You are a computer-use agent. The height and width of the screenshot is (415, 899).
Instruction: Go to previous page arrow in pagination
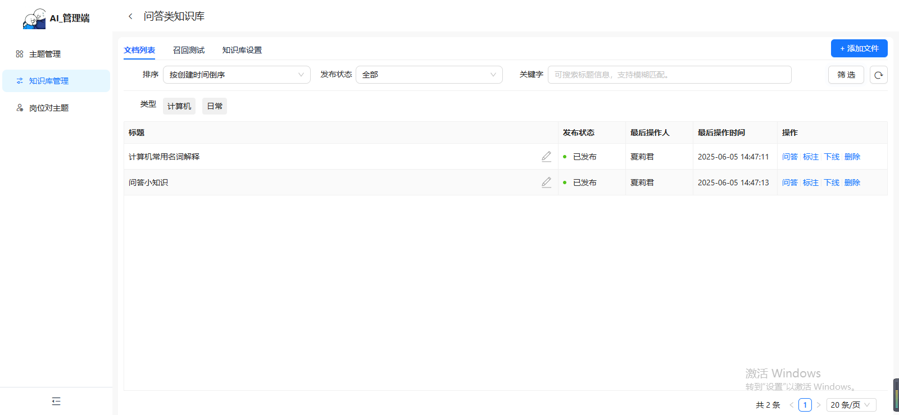pos(791,405)
